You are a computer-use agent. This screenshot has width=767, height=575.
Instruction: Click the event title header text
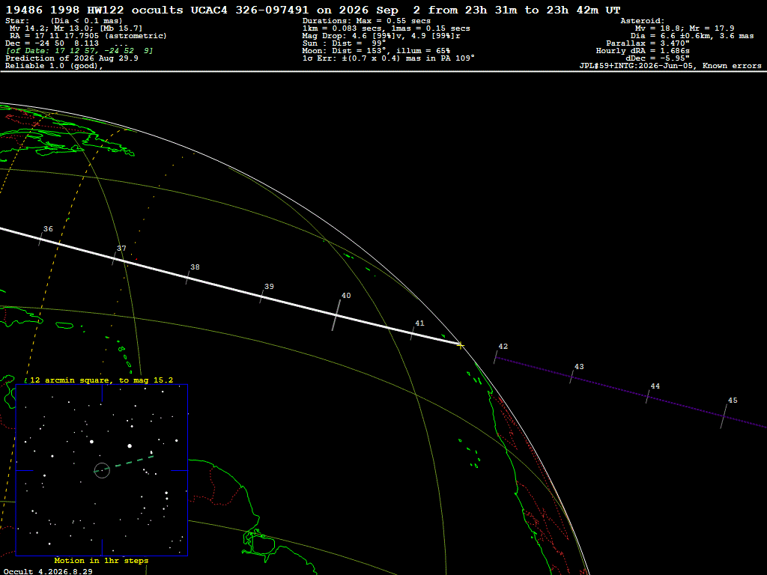click(313, 10)
